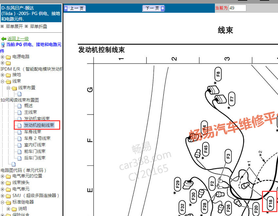Click the 前车门线束 document icon

[20, 152]
